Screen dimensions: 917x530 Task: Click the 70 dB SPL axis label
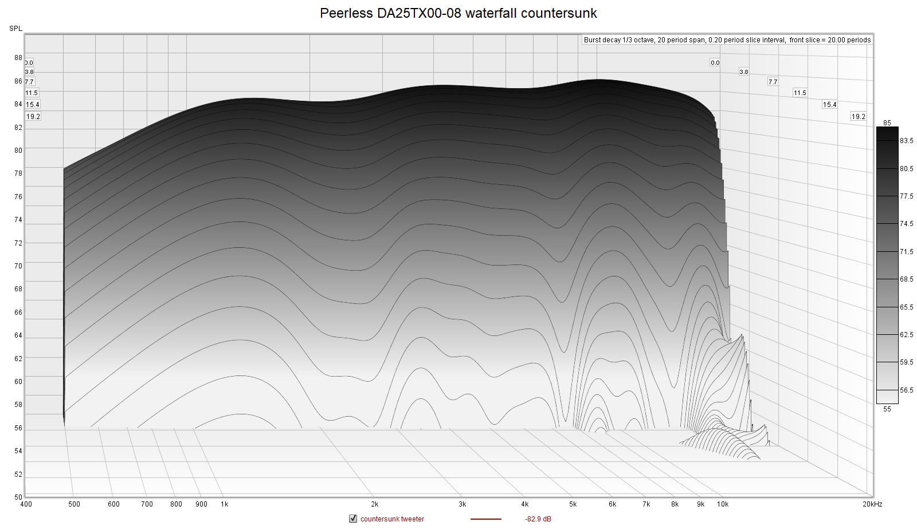point(18,266)
